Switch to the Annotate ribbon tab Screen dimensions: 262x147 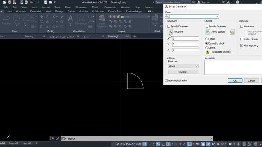click(x=21, y=11)
